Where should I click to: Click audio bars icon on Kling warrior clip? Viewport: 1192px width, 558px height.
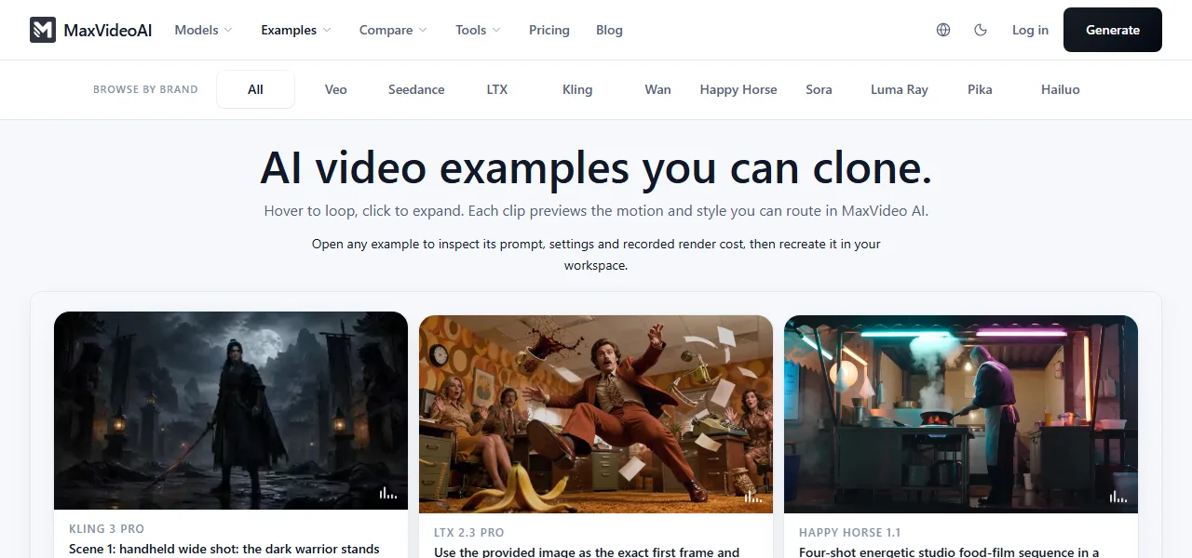coord(387,492)
